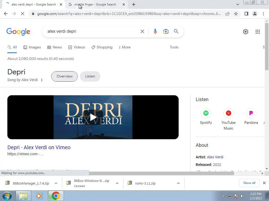
Task: Click the forward navigation arrow
Action: 14,14
